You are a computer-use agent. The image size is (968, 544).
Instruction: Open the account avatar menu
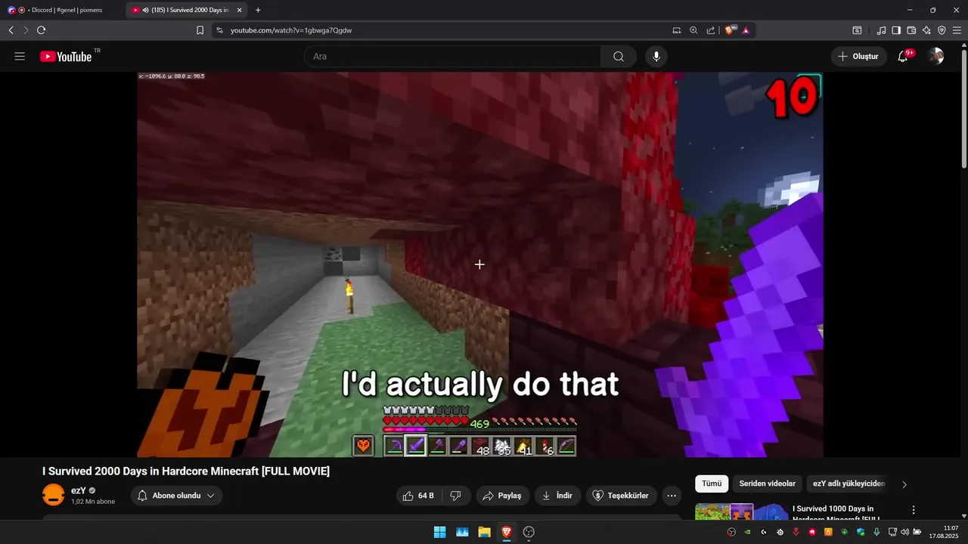pyautogui.click(x=936, y=57)
